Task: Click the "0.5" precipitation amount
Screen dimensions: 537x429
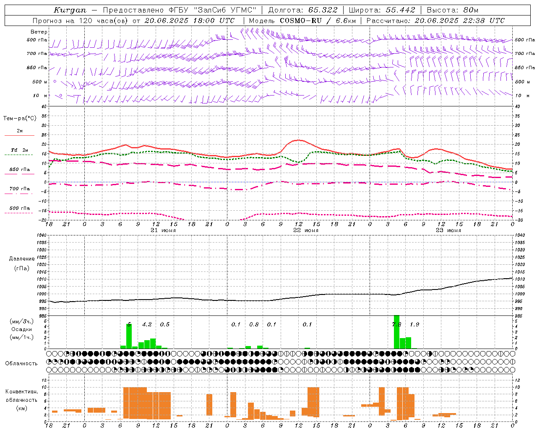Action: pyautogui.click(x=165, y=324)
